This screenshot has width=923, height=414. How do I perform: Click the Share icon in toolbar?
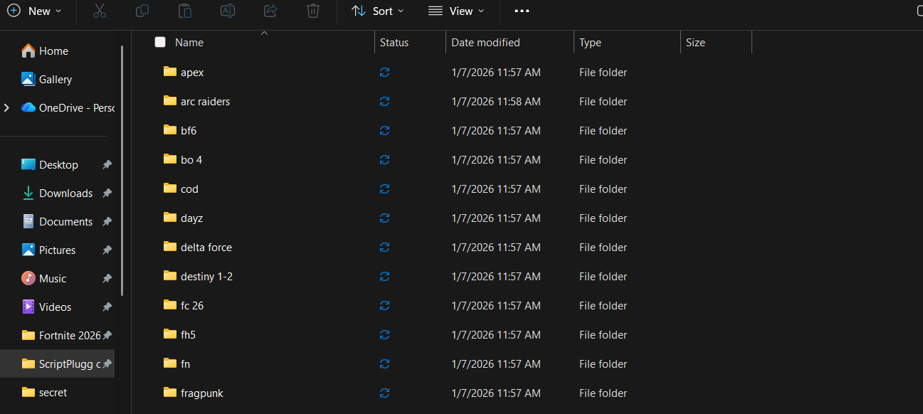click(270, 11)
